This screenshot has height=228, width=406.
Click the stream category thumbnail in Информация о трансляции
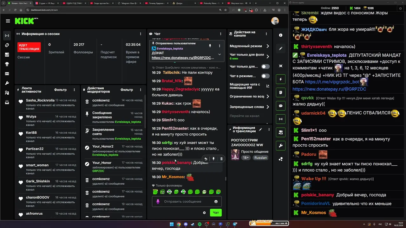click(x=235, y=155)
